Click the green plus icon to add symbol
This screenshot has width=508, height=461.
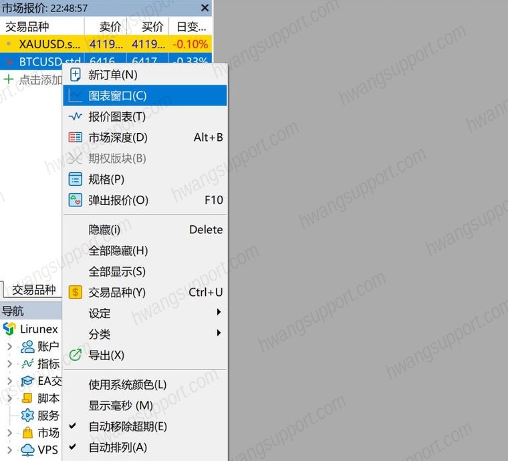click(x=9, y=80)
